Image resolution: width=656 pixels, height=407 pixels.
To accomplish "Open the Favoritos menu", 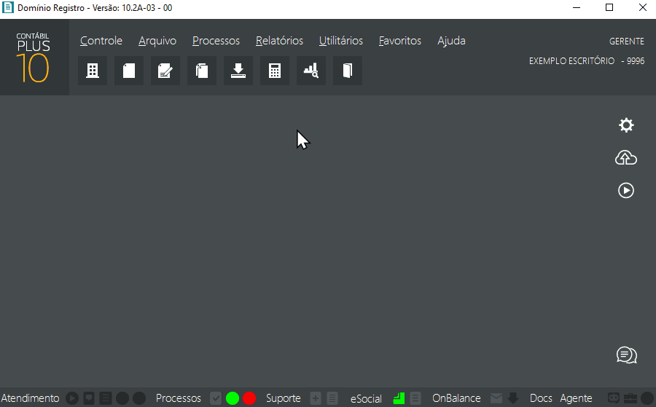I will tap(400, 41).
